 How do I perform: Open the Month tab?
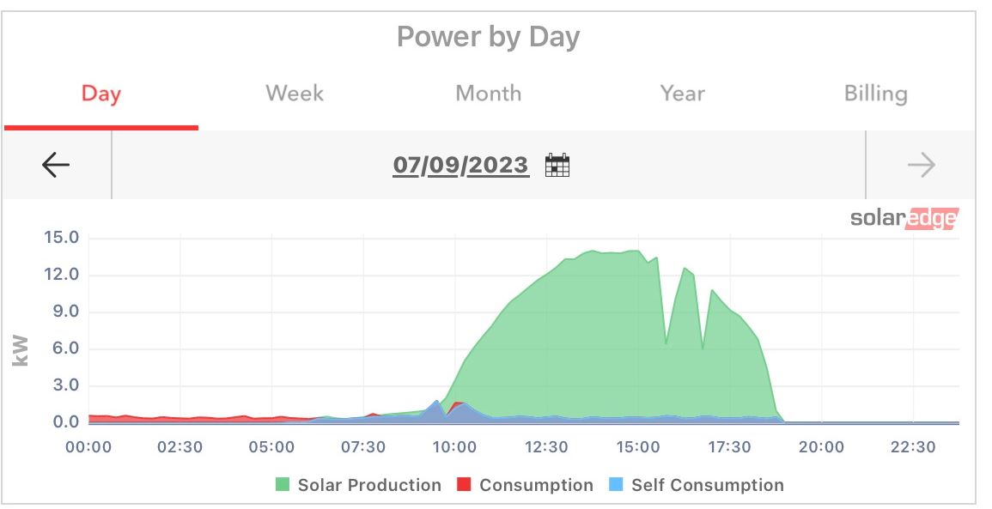pos(488,94)
